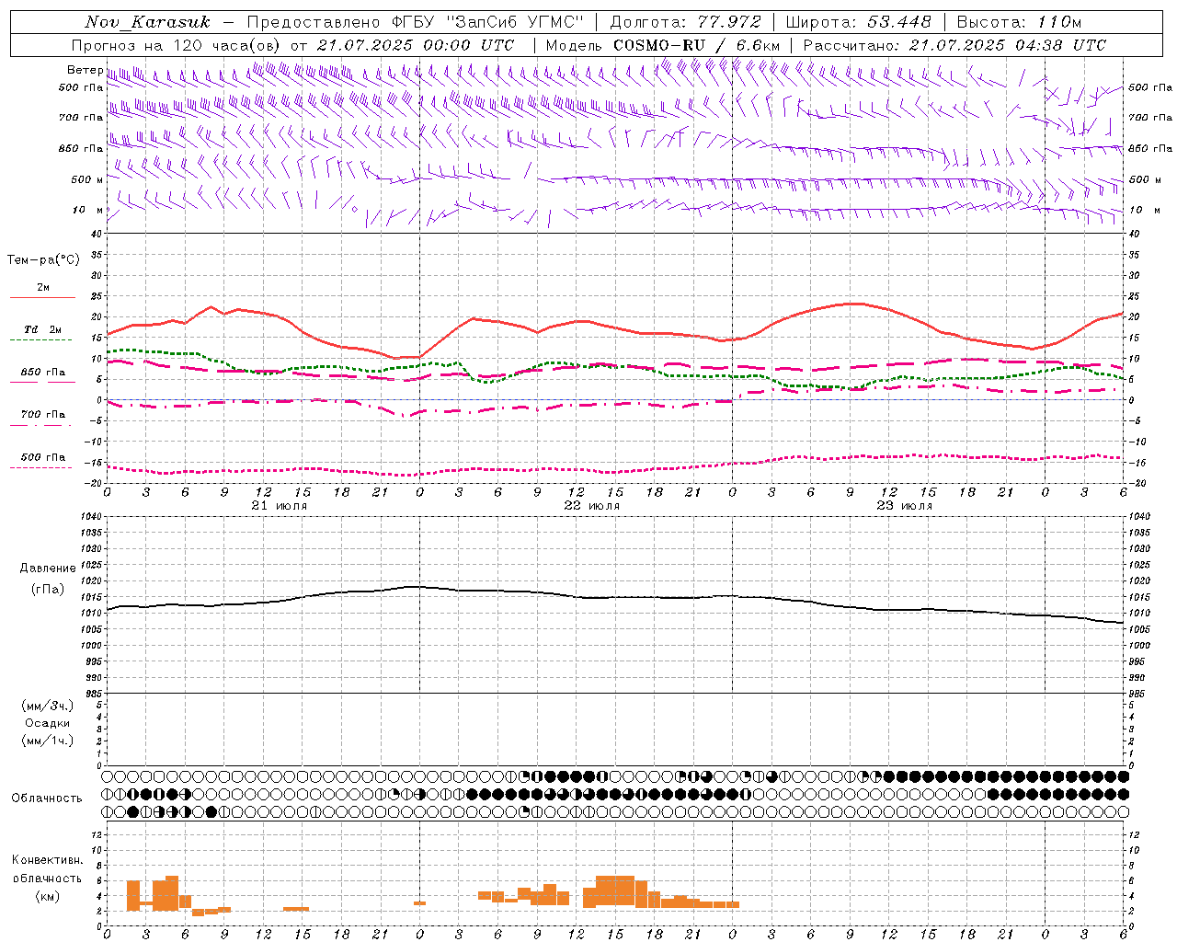Click the Широта: 53.448 latitude value
Screen dimensions: 1177x942
857,22
